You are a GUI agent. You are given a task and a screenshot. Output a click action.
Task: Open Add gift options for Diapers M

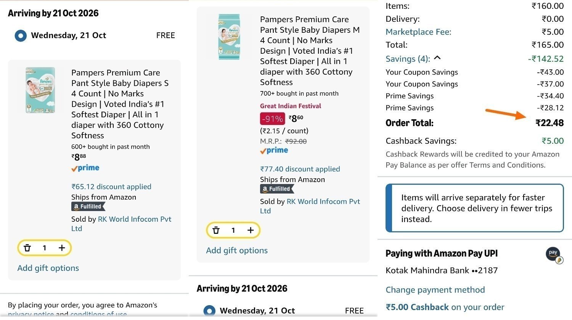click(237, 251)
